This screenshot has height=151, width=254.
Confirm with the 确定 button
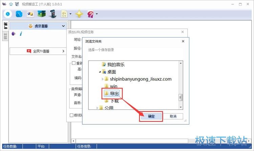151,116
